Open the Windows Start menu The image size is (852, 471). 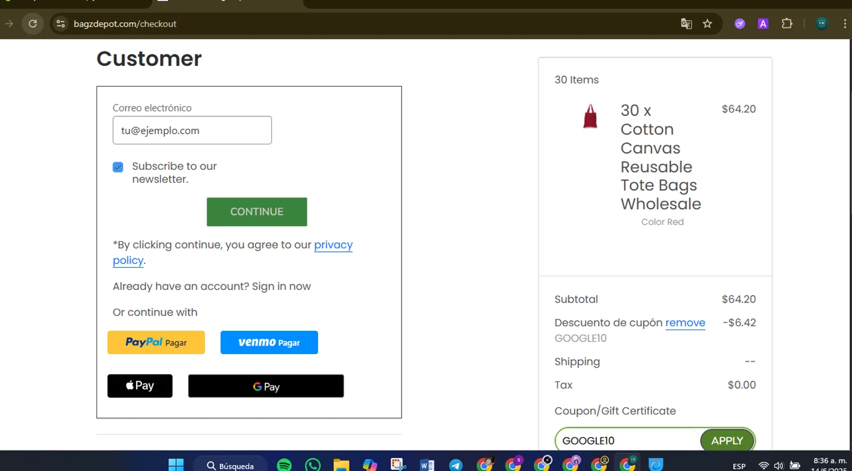coord(176,465)
